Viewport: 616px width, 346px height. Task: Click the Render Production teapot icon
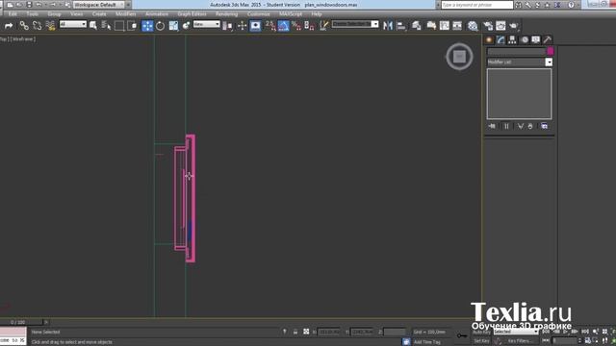tap(513, 26)
